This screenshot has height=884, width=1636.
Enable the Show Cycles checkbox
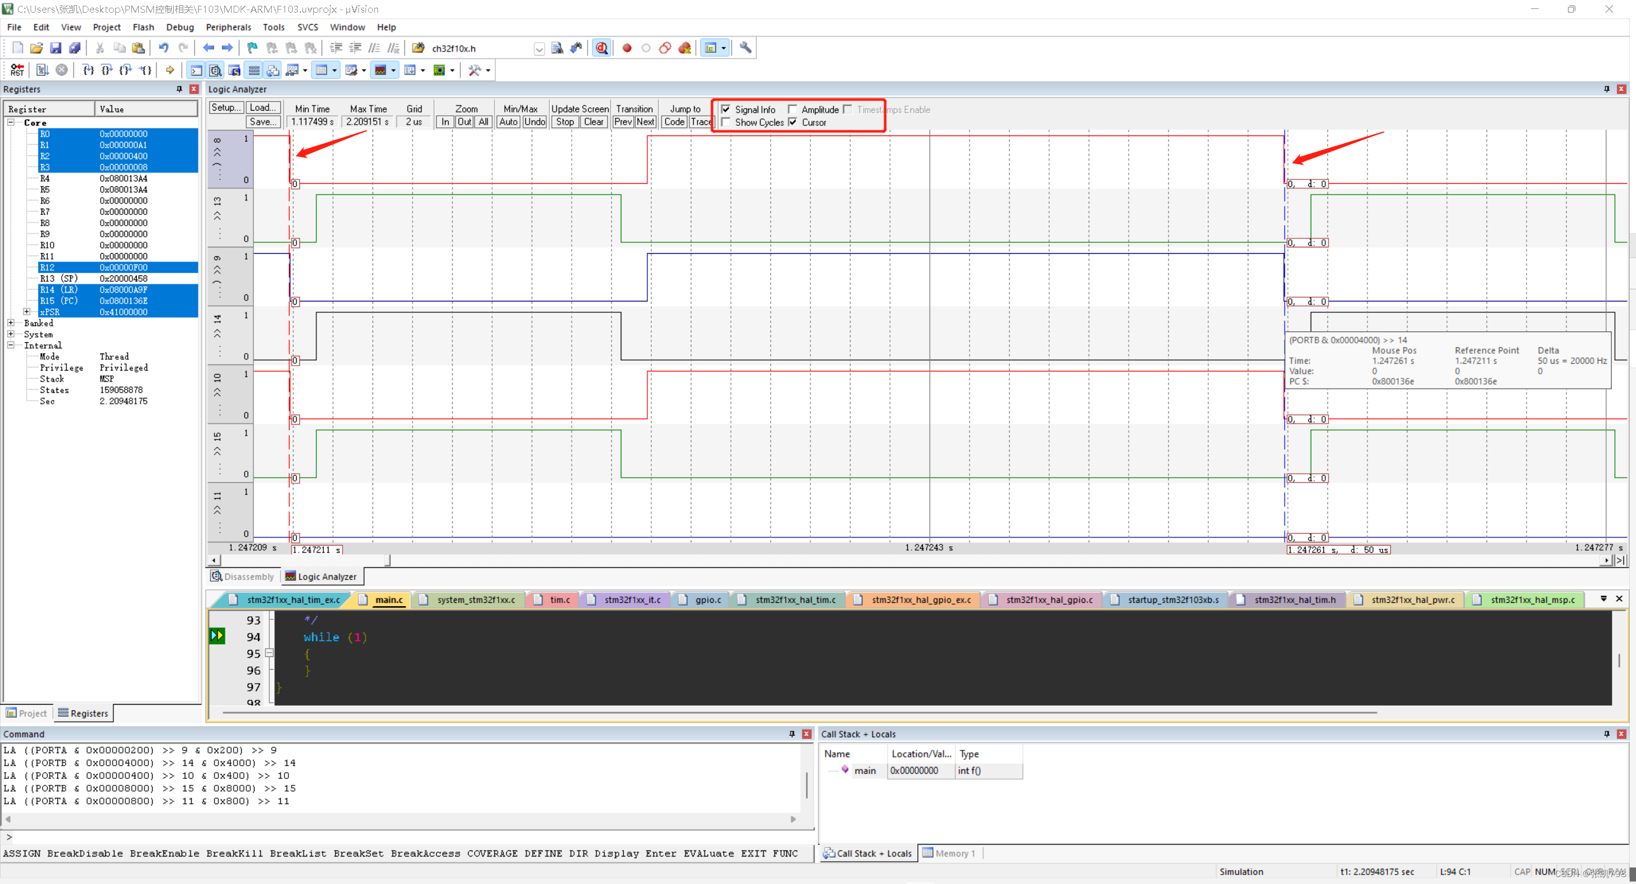click(726, 122)
